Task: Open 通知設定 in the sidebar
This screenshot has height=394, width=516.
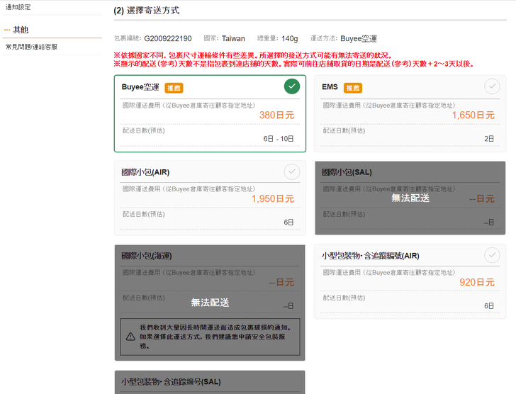Action: (18, 6)
